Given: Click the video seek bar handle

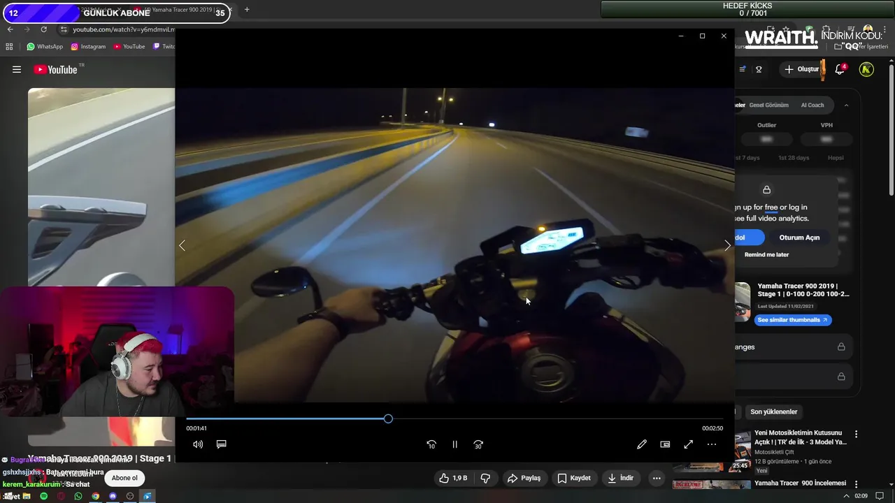Looking at the screenshot, I should 388,418.
